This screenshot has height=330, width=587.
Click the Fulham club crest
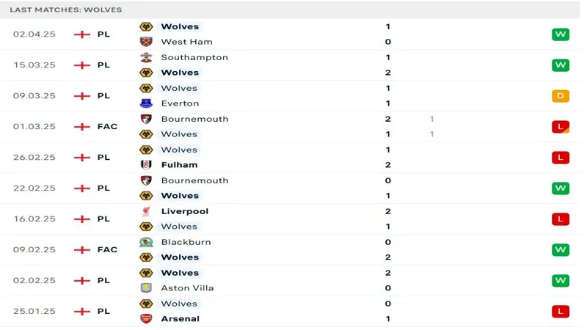click(x=146, y=164)
